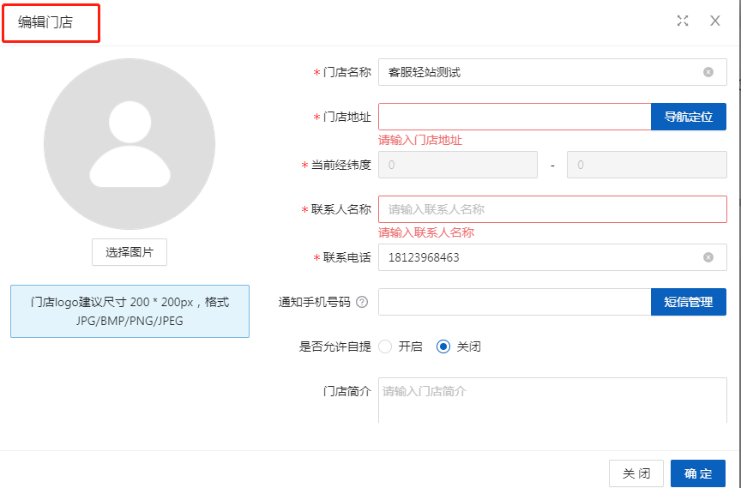Focus the 门店名称 text input

pyautogui.click(x=540, y=72)
